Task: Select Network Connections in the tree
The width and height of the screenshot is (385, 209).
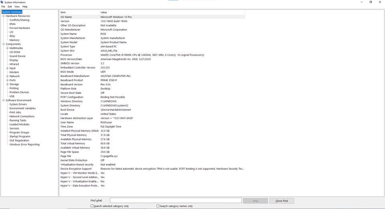Action: pos(22,116)
